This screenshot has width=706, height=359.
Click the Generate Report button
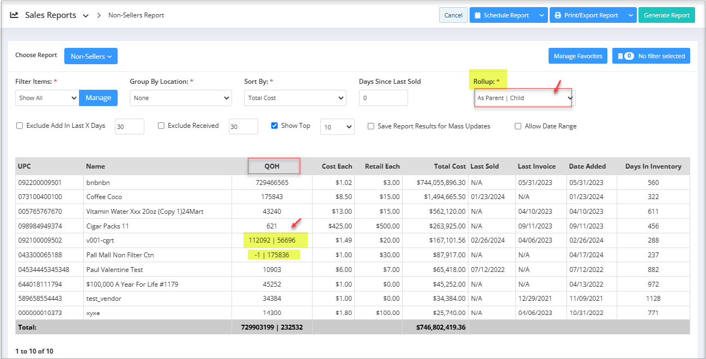pyautogui.click(x=667, y=15)
